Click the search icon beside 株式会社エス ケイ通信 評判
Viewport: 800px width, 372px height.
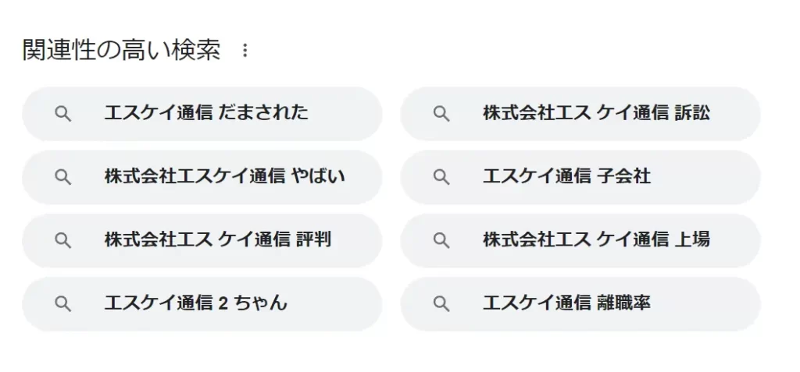coord(63,240)
